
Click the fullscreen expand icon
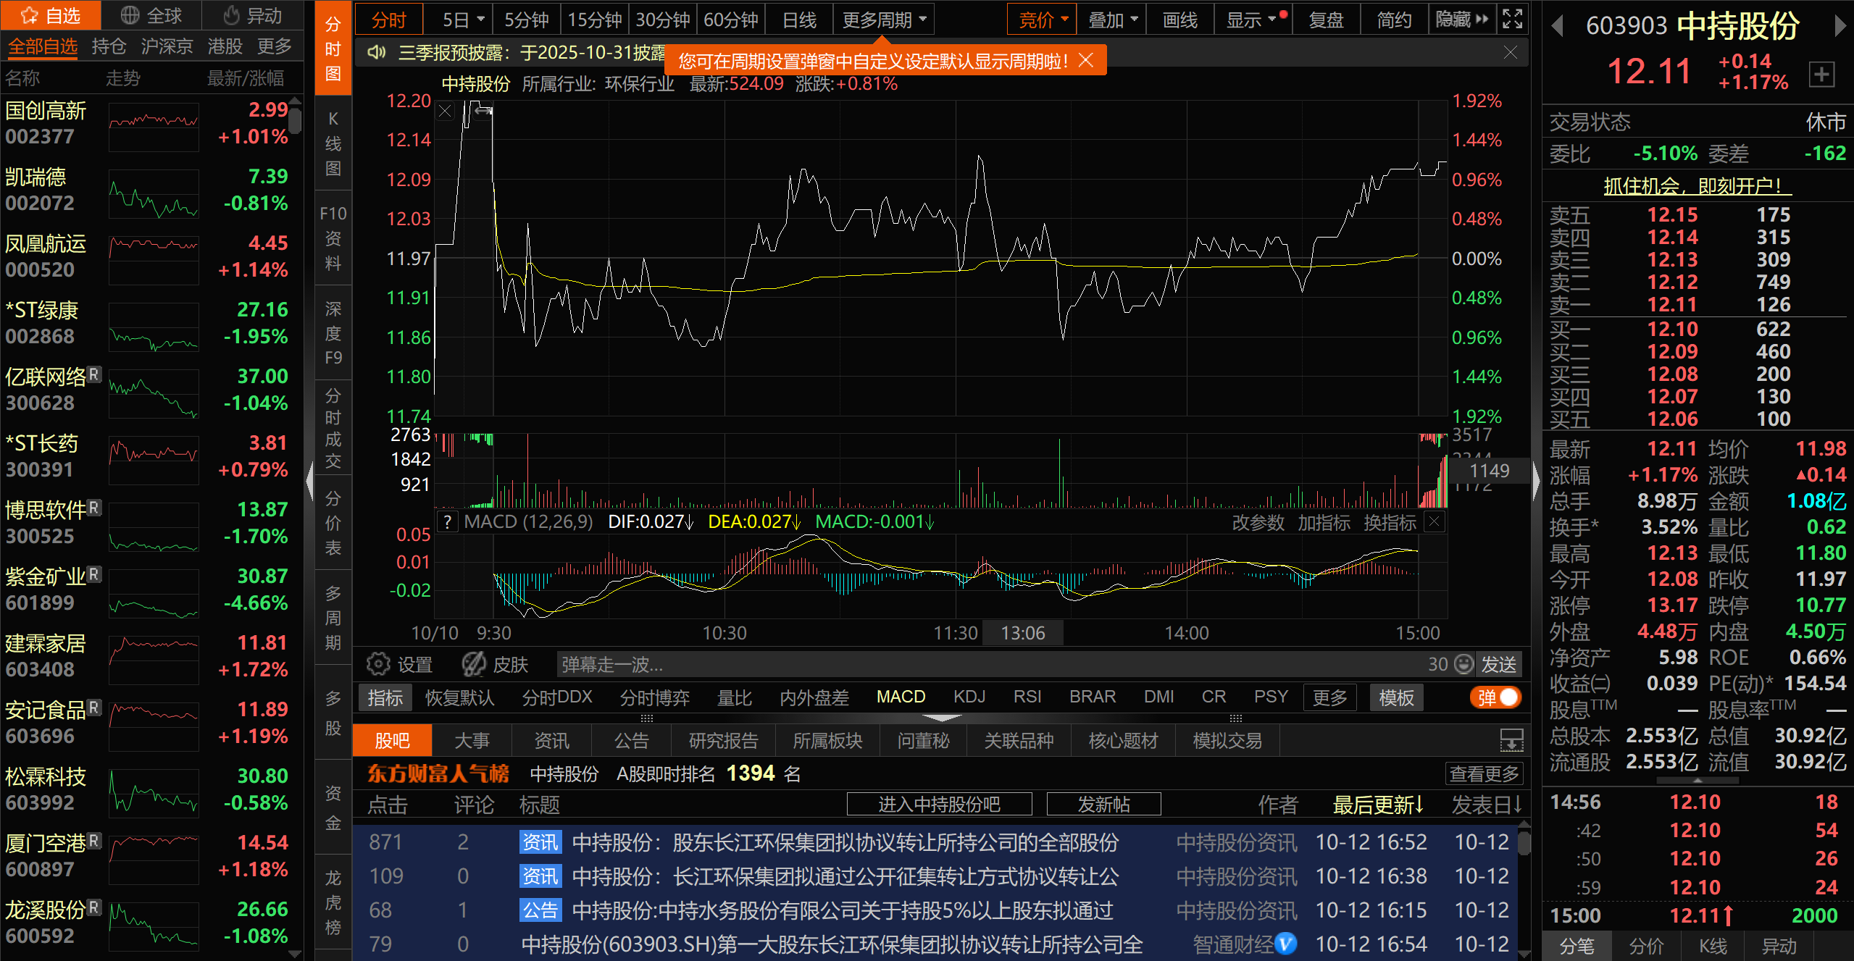(x=1513, y=19)
